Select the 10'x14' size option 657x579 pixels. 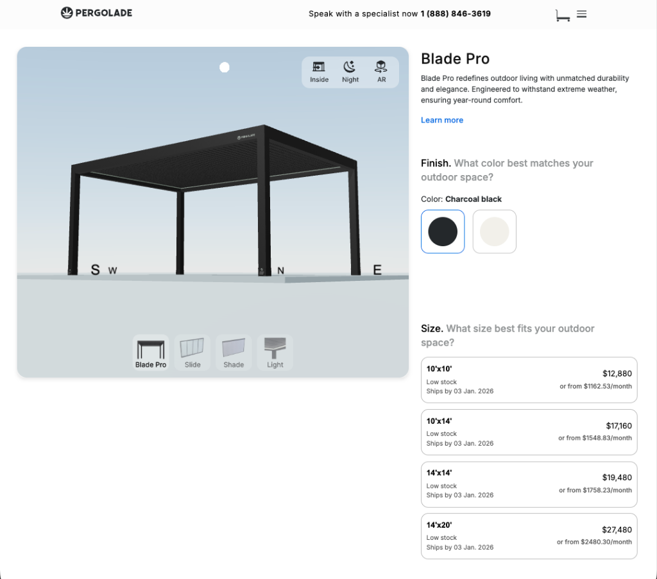pyautogui.click(x=529, y=432)
